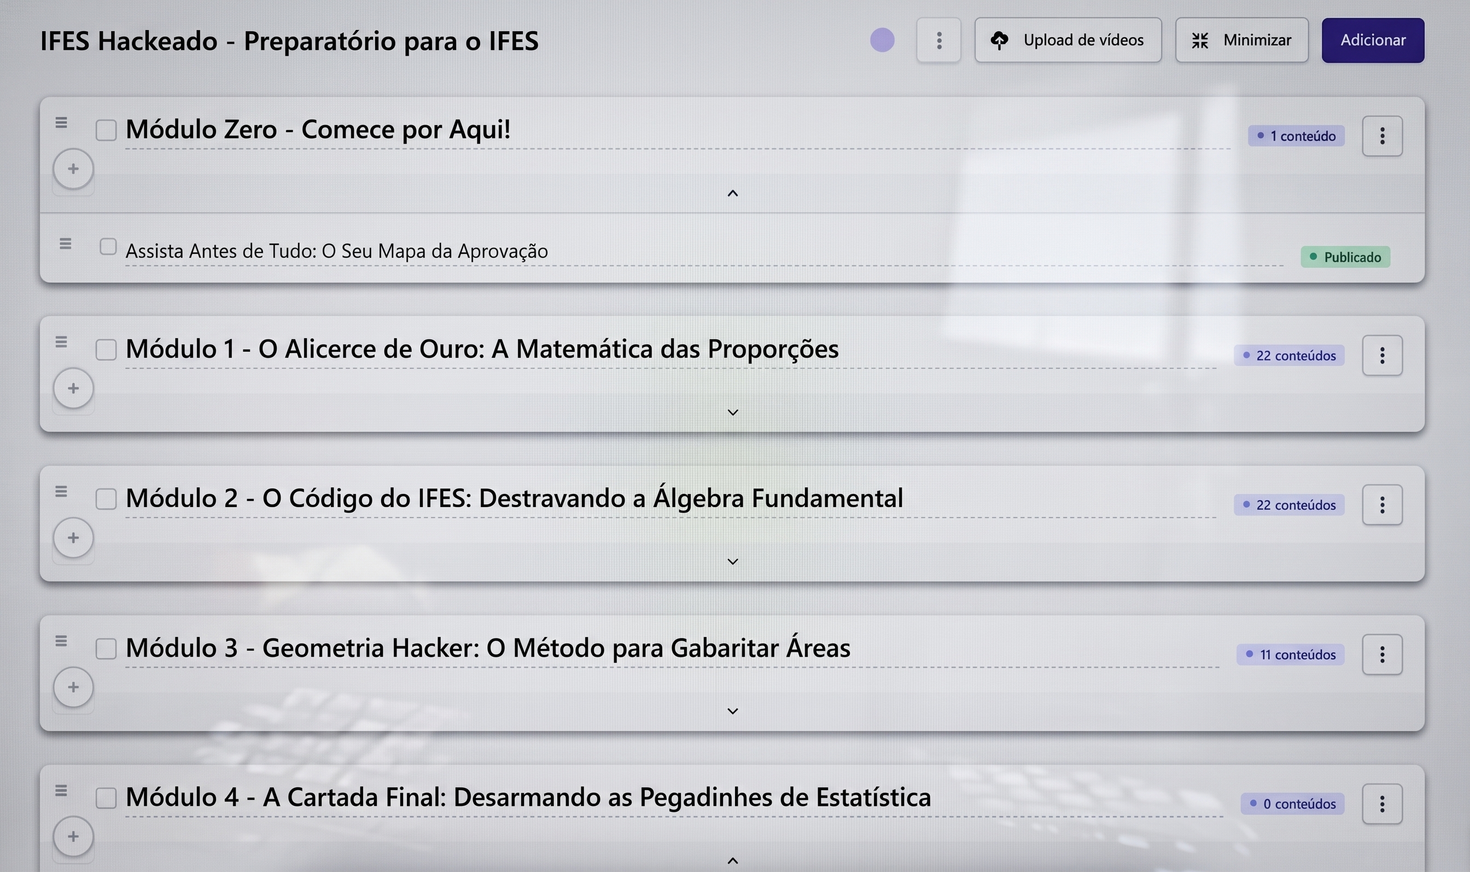The width and height of the screenshot is (1470, 872).
Task: Click the '0 conteúdos' badge
Action: tap(1292, 803)
